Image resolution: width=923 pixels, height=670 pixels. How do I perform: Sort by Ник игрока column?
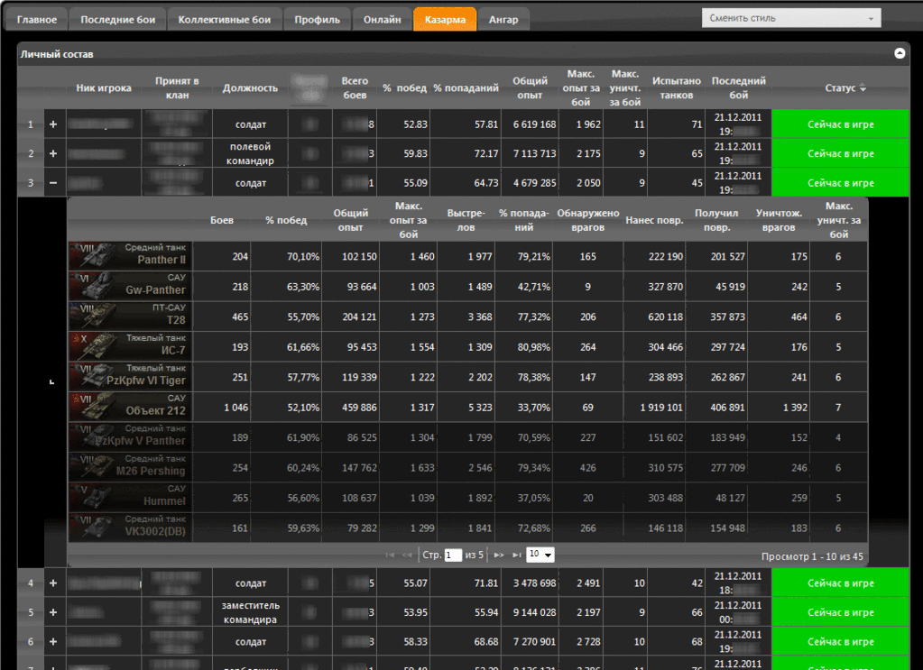click(x=104, y=87)
